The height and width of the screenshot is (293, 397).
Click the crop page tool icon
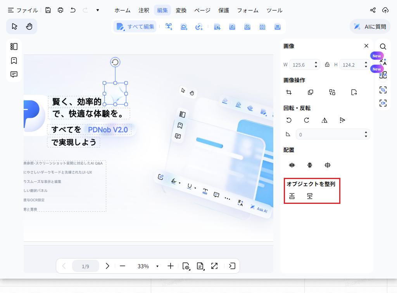217,27
